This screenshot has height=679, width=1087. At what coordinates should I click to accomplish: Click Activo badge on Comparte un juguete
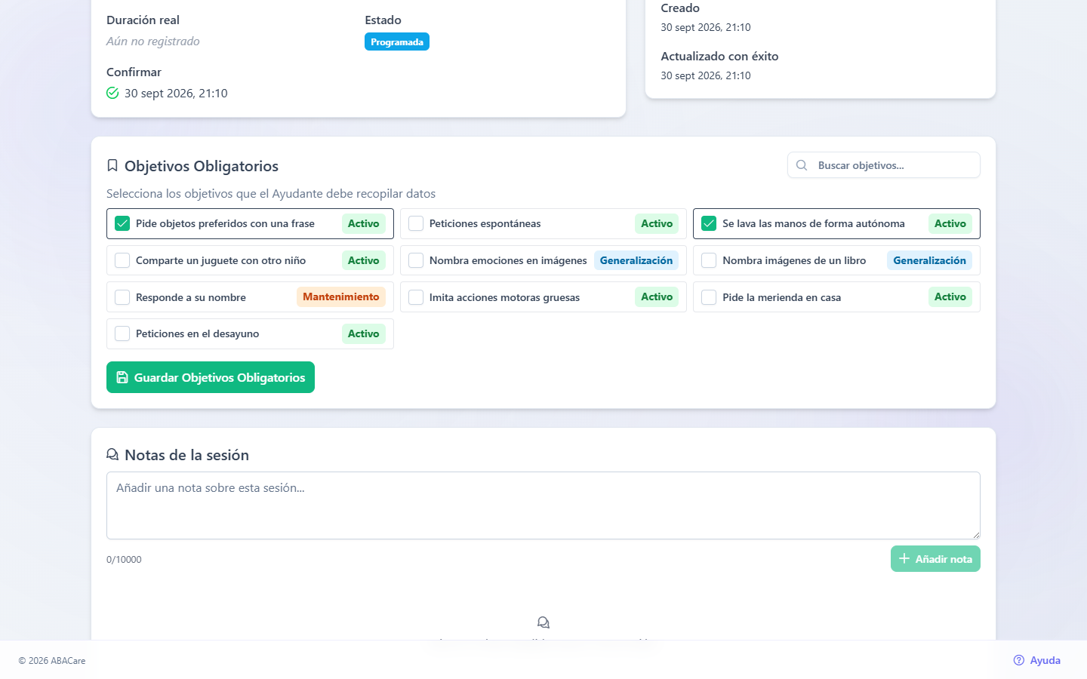pos(364,260)
